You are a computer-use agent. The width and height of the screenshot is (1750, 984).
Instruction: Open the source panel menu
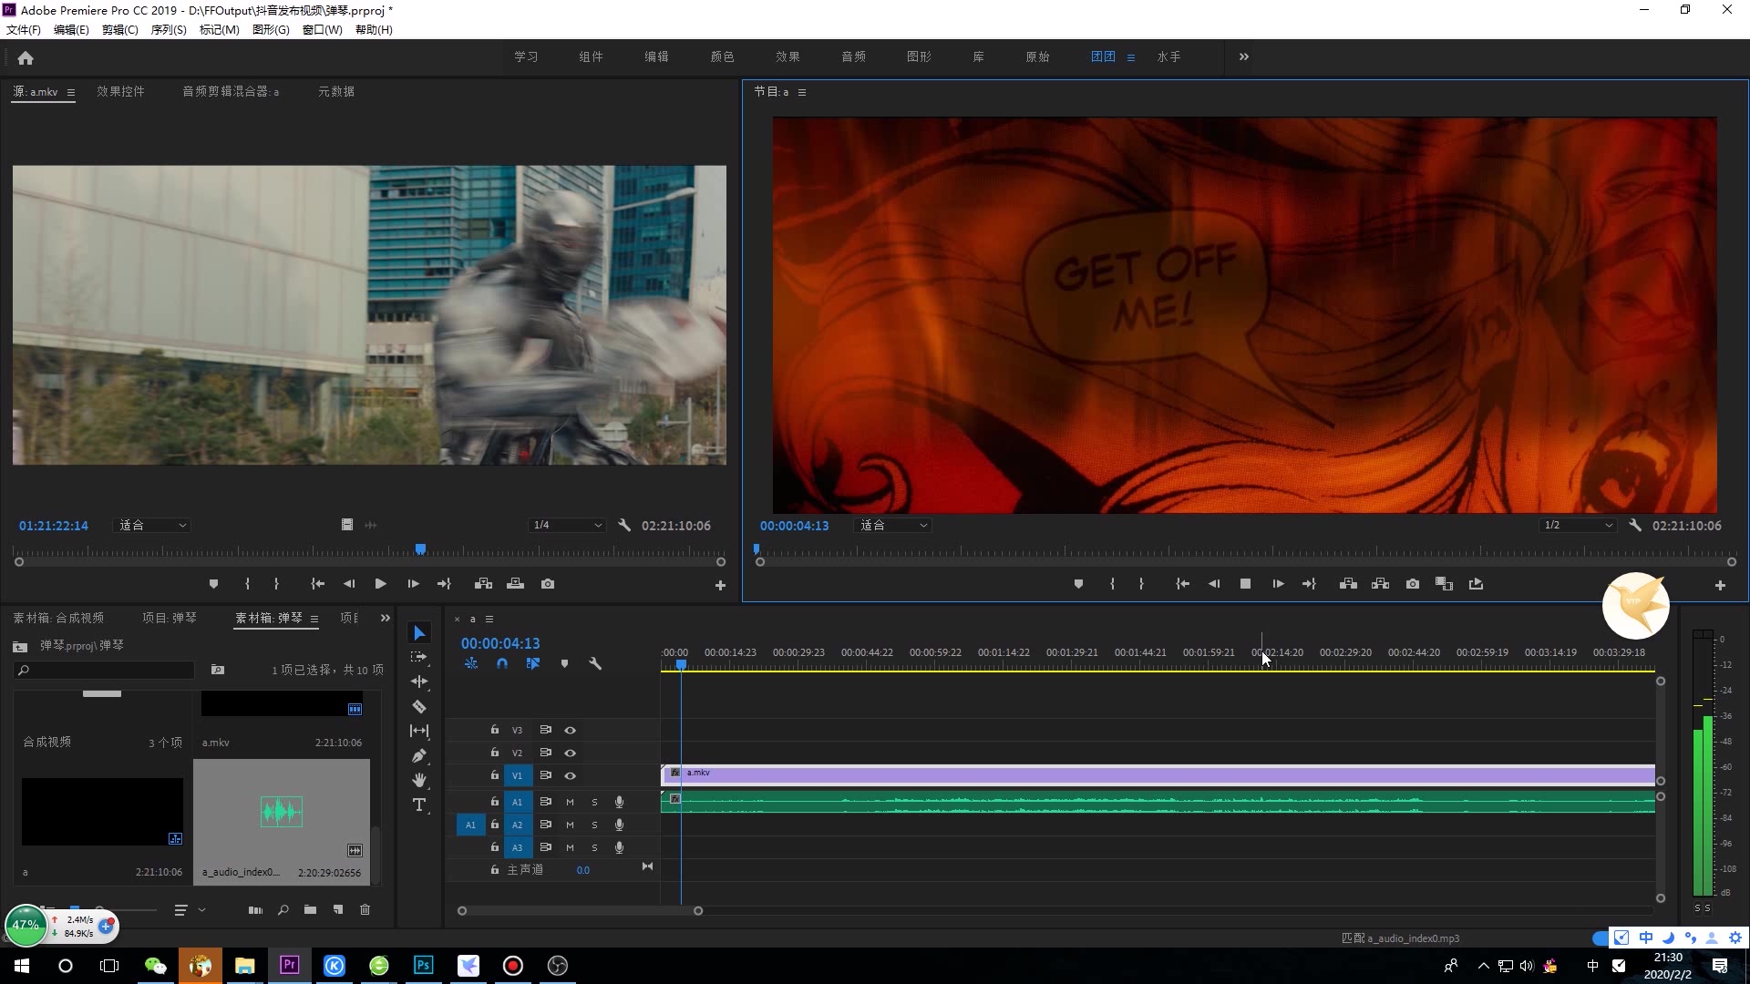71,92
